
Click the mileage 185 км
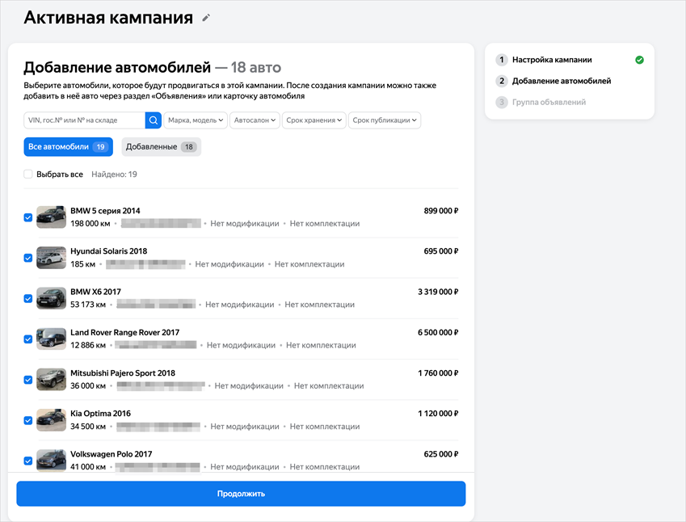pos(82,264)
